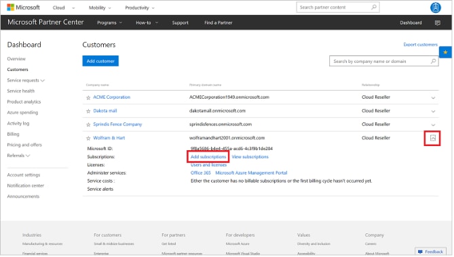454x257 pixels.
Task: Click Dashboard in the top bar
Action: (x=411, y=23)
